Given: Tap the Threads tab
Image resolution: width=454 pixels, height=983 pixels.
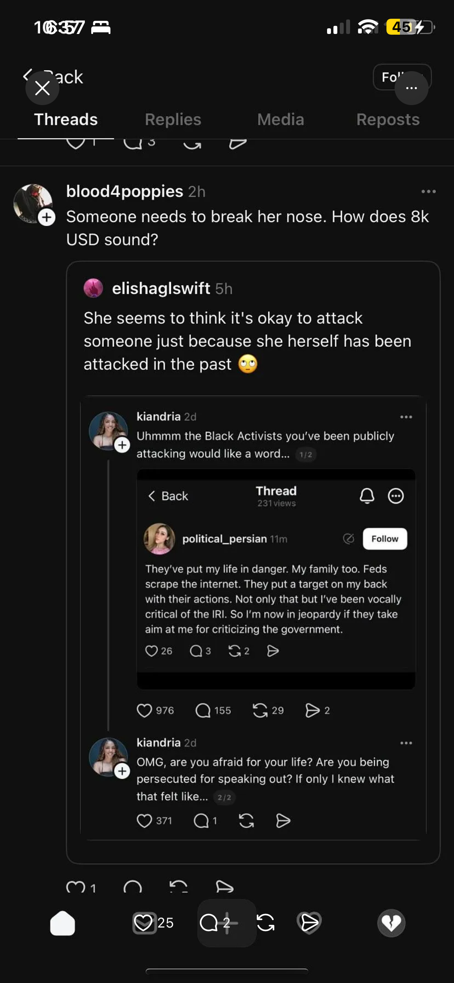Looking at the screenshot, I should (x=65, y=120).
